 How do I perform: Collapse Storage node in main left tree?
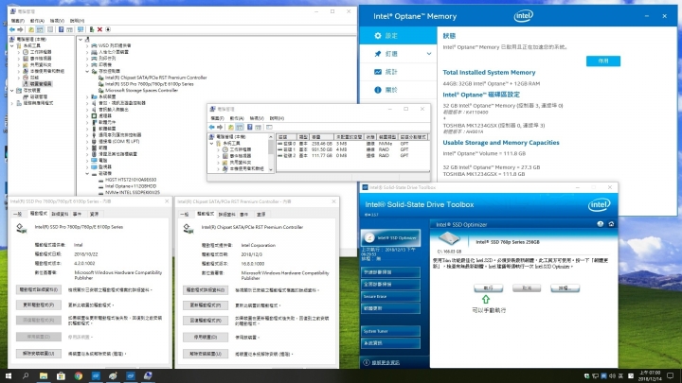pos(12,91)
